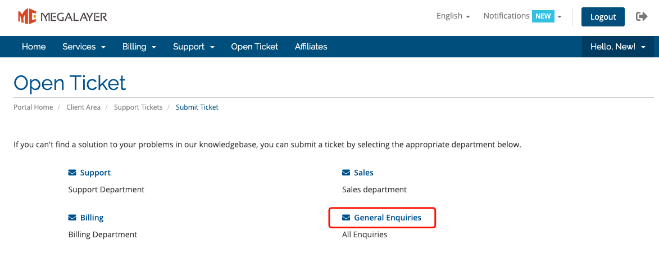Screen dimensions: 659x257
Task: Click the envelope icon beside Billing
Action: click(x=72, y=218)
